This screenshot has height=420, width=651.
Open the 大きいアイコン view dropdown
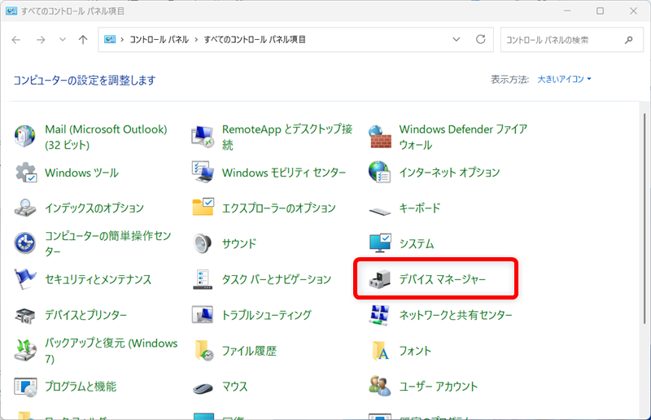564,79
